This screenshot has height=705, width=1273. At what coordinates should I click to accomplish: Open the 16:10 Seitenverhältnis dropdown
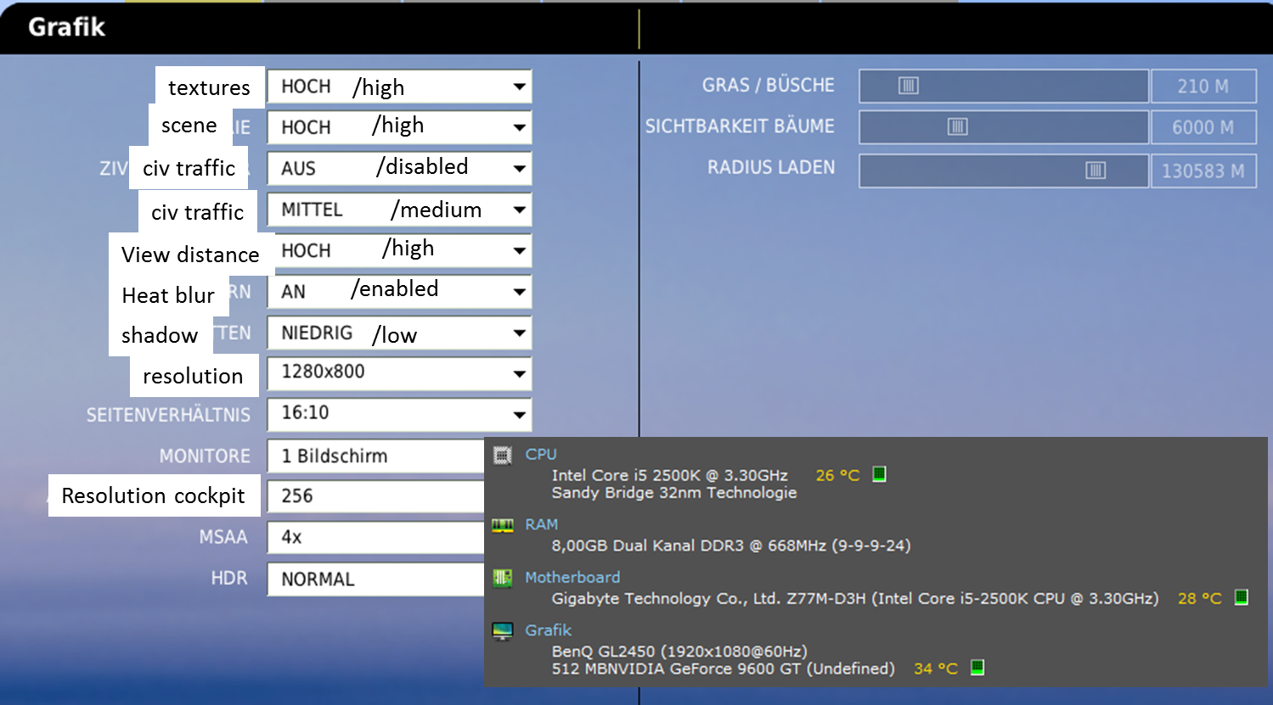coord(399,415)
